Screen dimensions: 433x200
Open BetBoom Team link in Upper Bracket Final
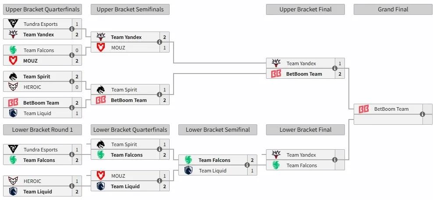(x=304, y=74)
